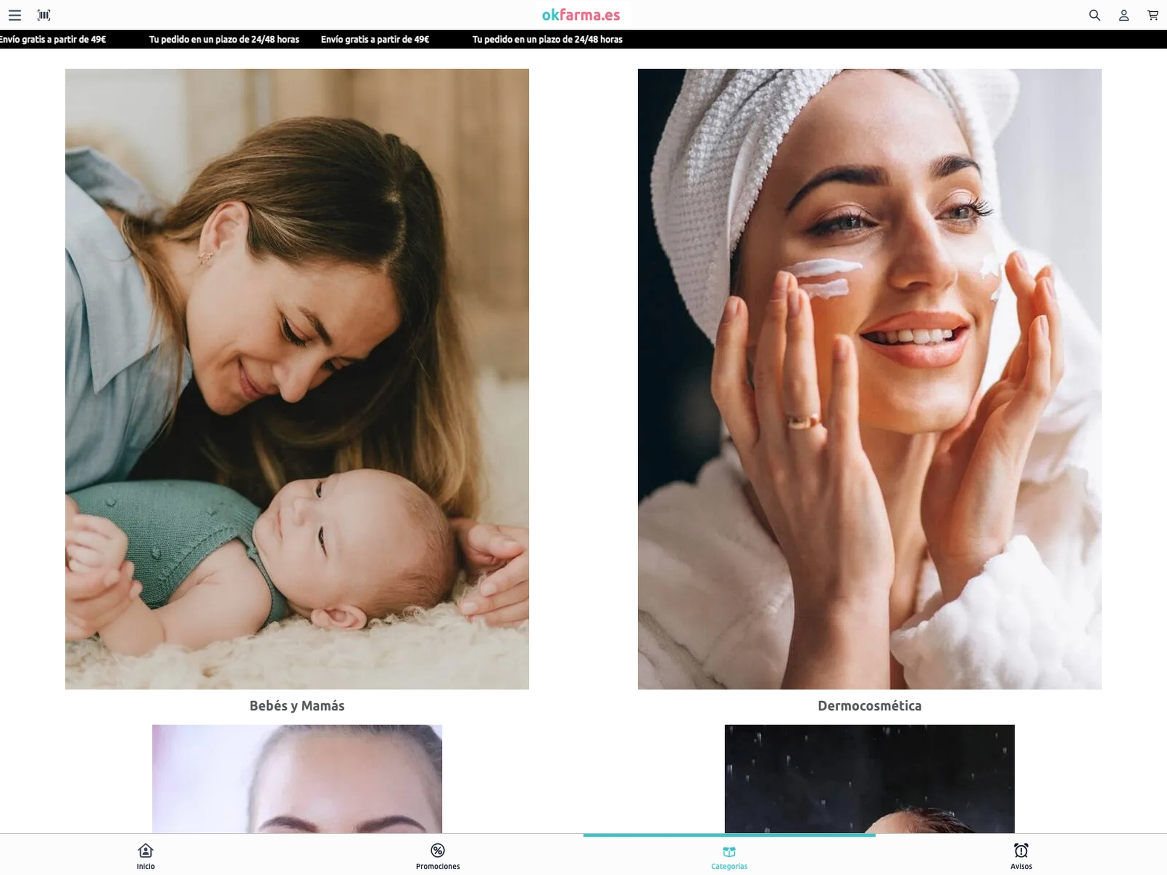Open the Avisos tab
The height and width of the screenshot is (875, 1167).
(1021, 856)
